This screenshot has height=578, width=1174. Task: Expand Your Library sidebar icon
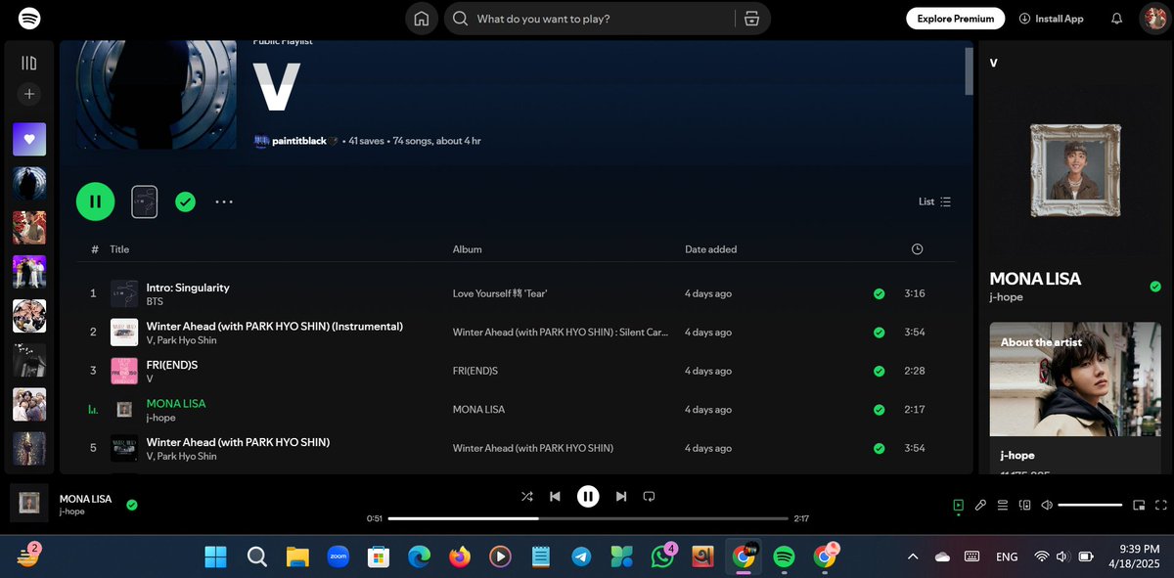tap(29, 63)
